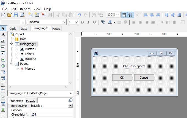Open the File menu
Screen dimensions: 187x118
[4, 9]
